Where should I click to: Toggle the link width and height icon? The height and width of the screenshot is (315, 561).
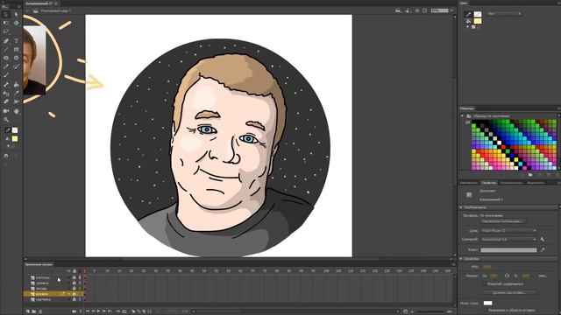(x=507, y=276)
